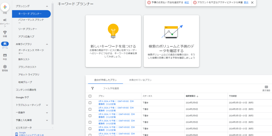The width and height of the screenshot is (272, 136).
Task: Expand the 予算と入札単価 section
Action: click(47, 120)
